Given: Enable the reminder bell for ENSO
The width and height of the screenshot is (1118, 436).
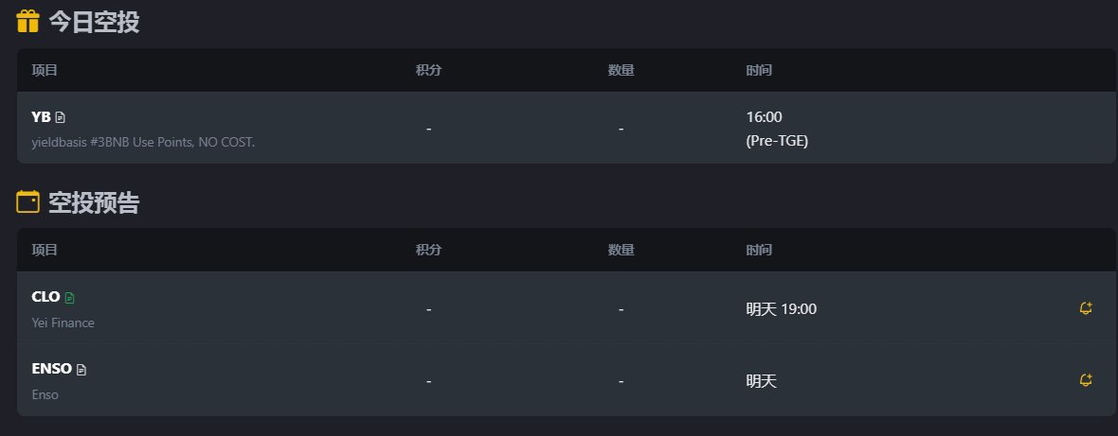Looking at the screenshot, I should (x=1086, y=380).
